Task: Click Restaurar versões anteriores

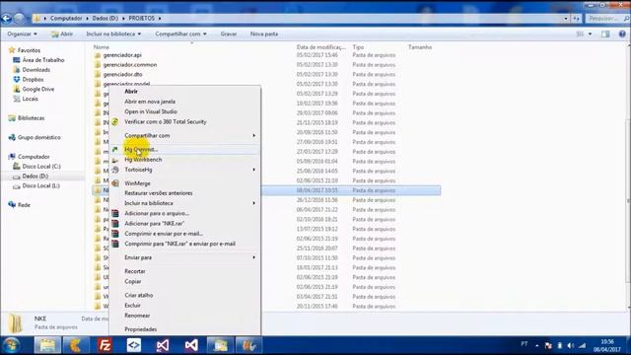Action: [158, 193]
